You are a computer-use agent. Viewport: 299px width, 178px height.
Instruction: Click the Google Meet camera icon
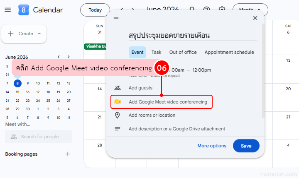point(118,102)
